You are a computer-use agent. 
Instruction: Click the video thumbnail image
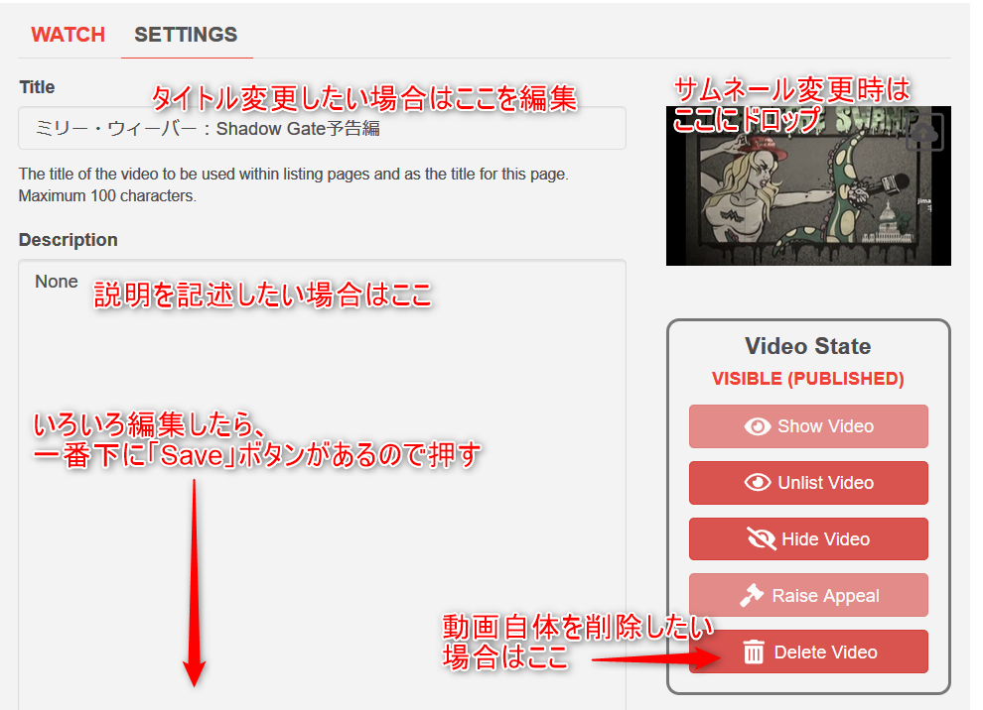point(808,186)
